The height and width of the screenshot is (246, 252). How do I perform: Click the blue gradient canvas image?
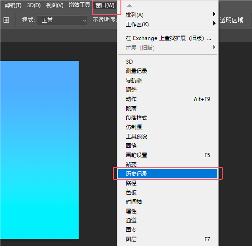point(40,150)
